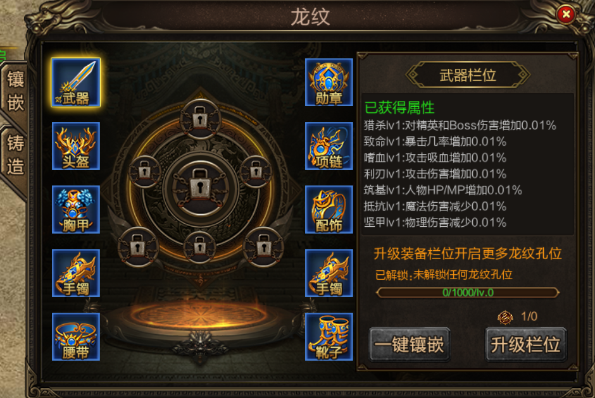595x398 pixels.
Task: Select the 项链 necklace slot icon
Action: point(329,146)
